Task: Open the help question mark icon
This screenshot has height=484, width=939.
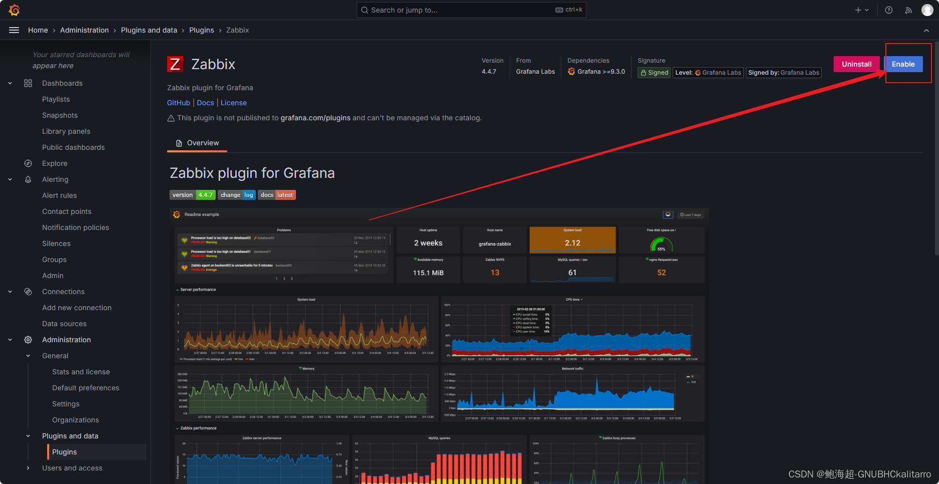Action: pyautogui.click(x=889, y=10)
